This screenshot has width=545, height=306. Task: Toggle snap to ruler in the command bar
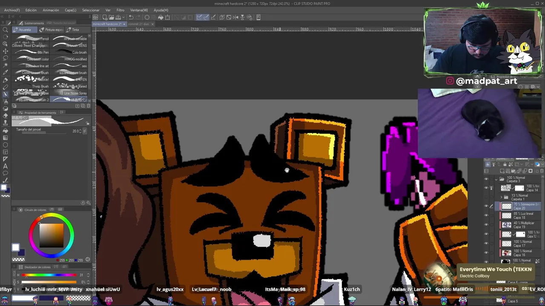[199, 17]
